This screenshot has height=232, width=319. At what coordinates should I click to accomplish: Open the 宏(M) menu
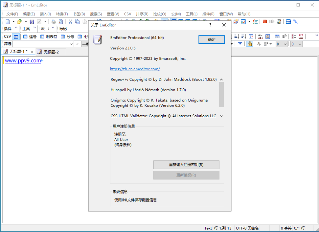(176, 14)
